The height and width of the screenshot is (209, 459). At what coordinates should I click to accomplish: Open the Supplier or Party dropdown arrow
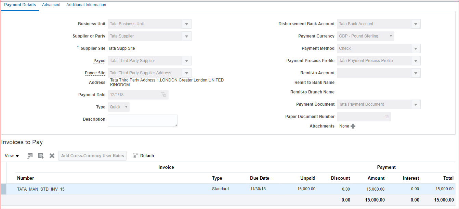tap(186, 36)
